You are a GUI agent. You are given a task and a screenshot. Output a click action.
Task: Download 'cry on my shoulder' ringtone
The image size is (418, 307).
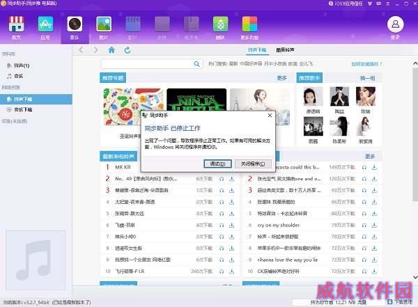[374, 225]
